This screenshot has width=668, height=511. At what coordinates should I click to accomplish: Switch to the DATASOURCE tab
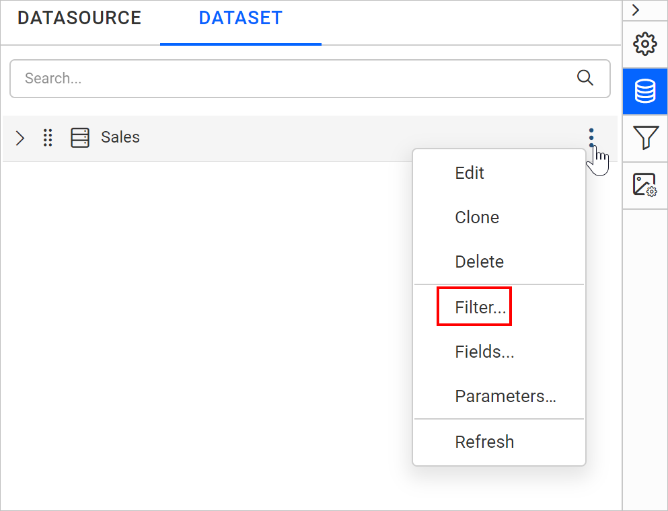79,18
